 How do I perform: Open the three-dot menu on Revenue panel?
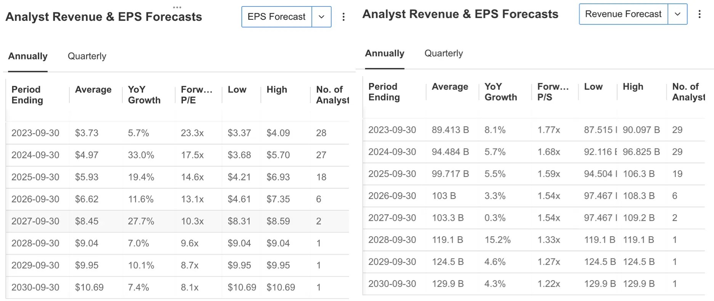(x=700, y=14)
